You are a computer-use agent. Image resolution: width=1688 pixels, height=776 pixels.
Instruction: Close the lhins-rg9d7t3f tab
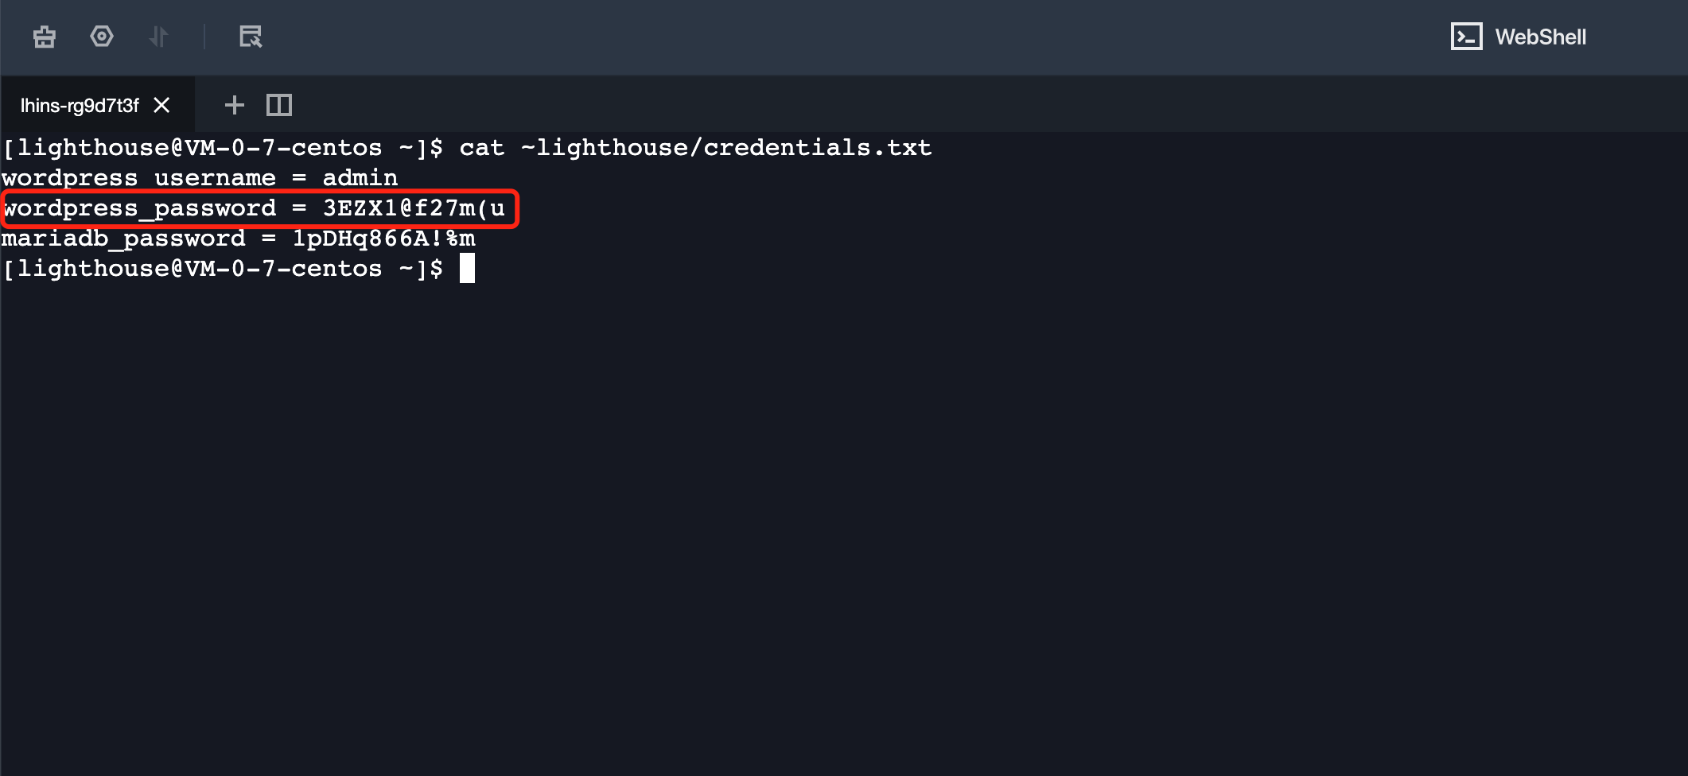click(161, 105)
